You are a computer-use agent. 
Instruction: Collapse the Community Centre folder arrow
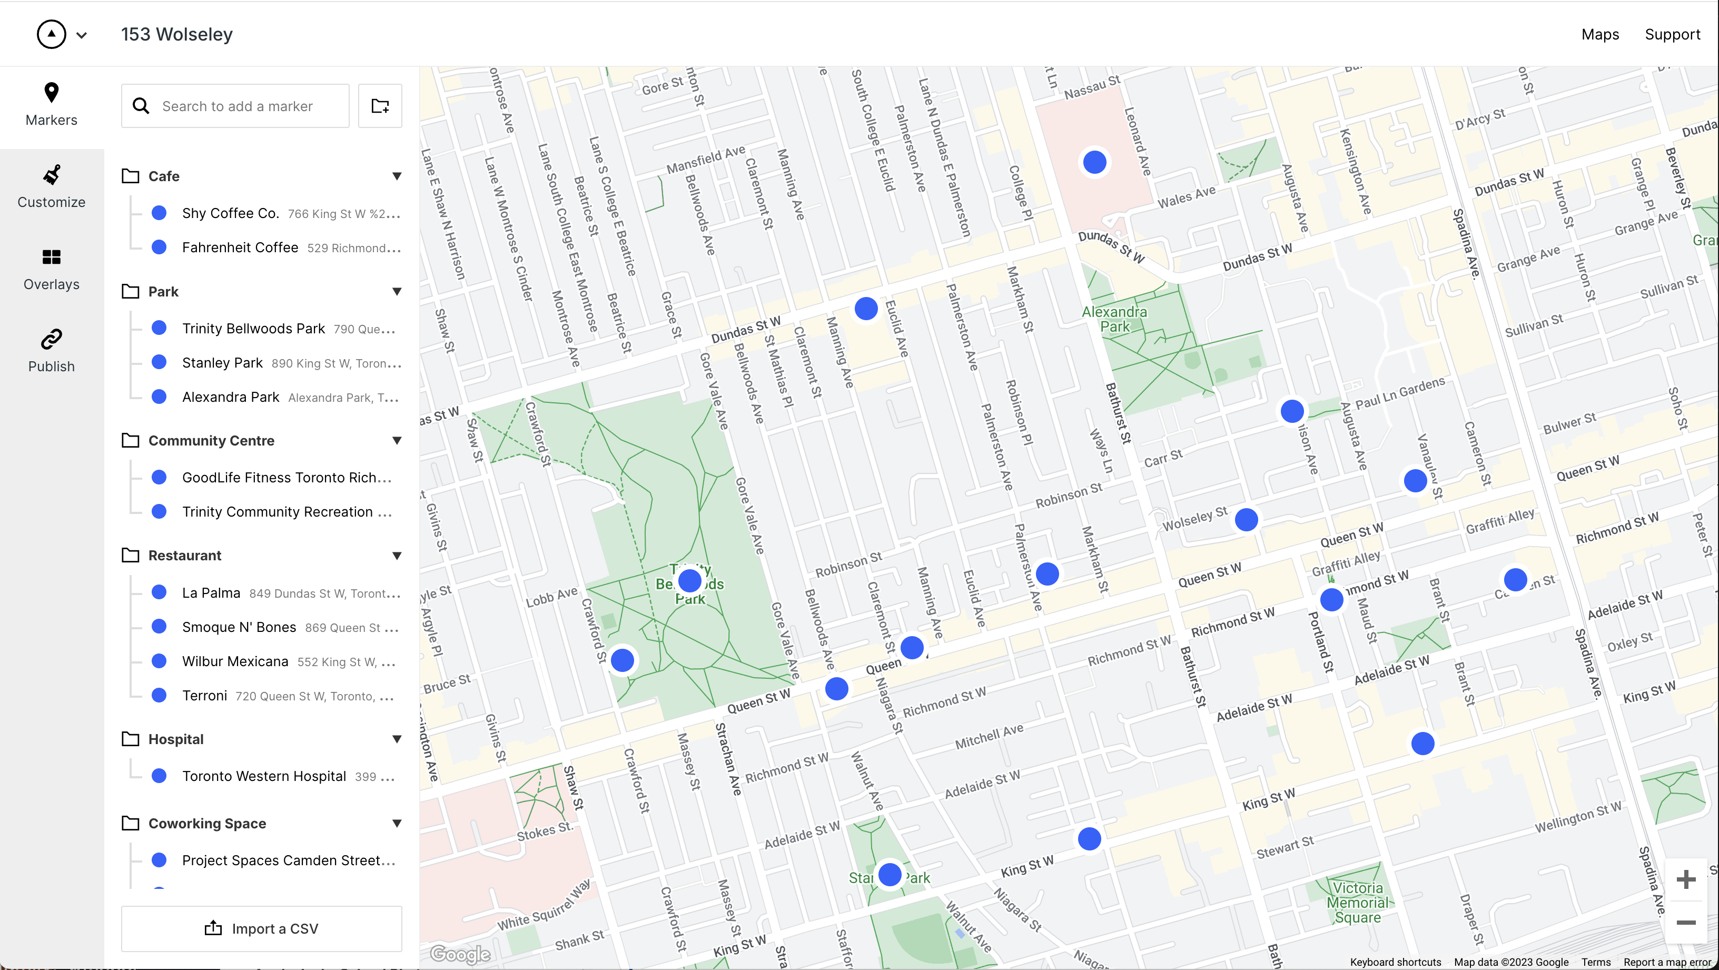[x=397, y=440]
